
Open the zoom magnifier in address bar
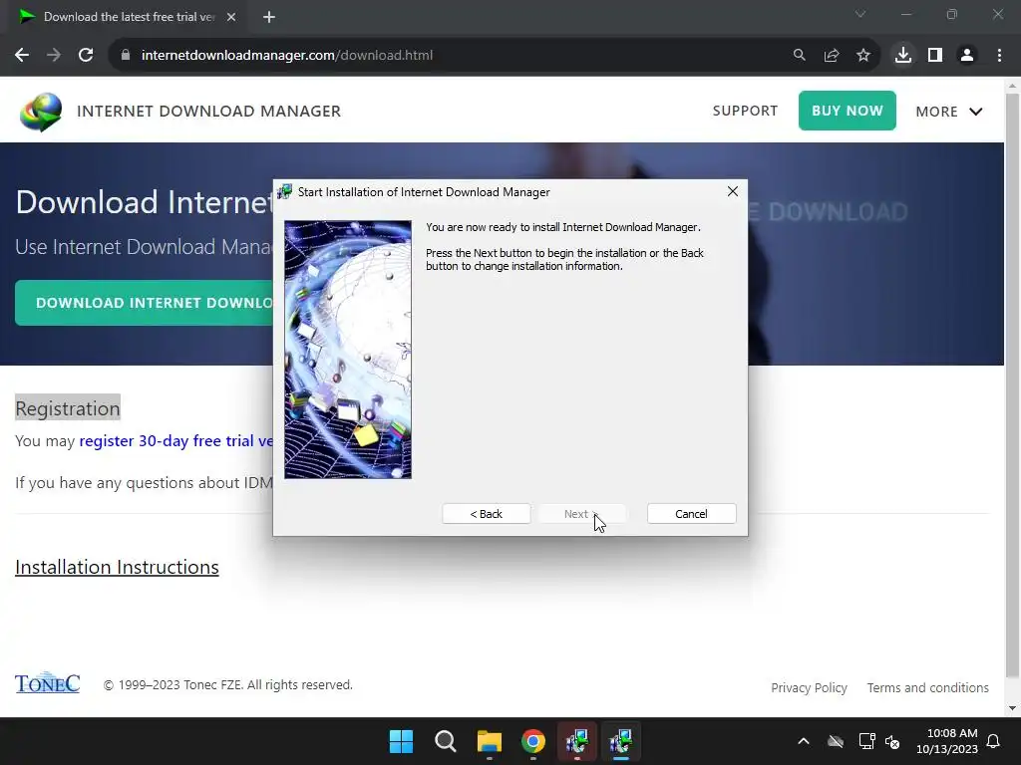pos(799,56)
